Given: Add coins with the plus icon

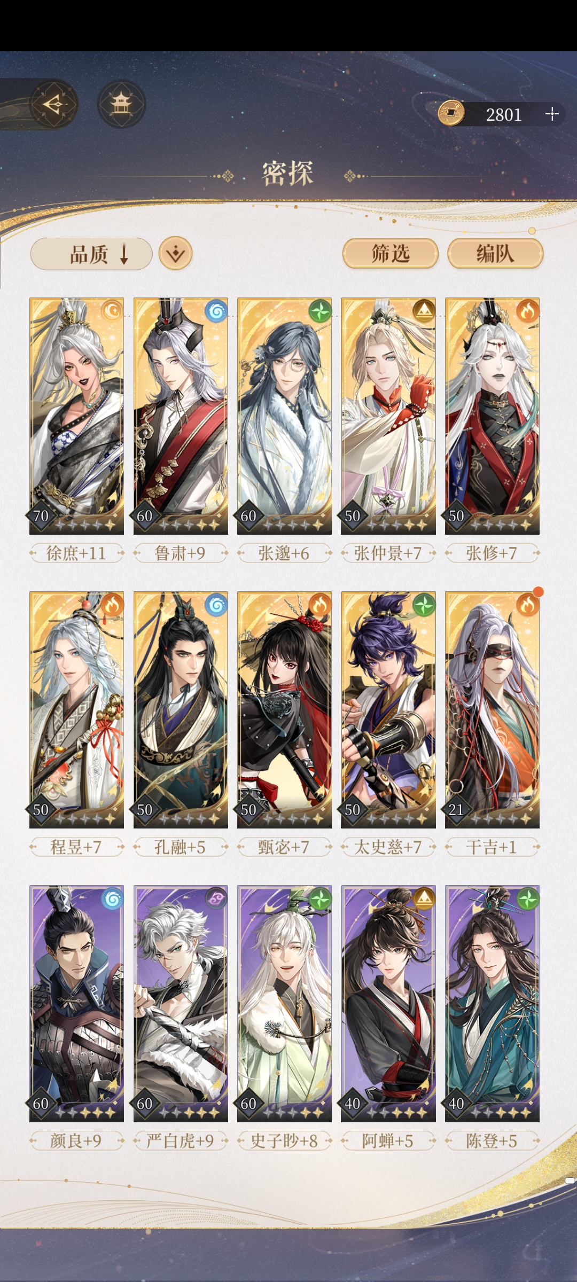Looking at the screenshot, I should point(552,114).
